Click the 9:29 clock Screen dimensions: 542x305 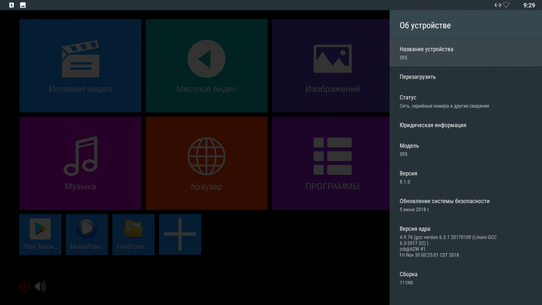529,5
